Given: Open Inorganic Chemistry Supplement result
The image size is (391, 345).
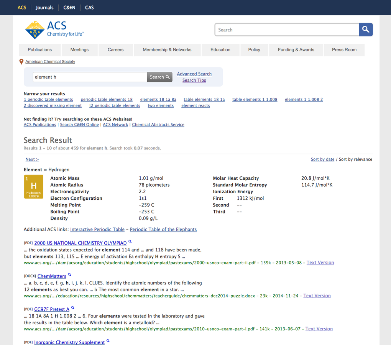Looking at the screenshot, I should pos(69,342).
